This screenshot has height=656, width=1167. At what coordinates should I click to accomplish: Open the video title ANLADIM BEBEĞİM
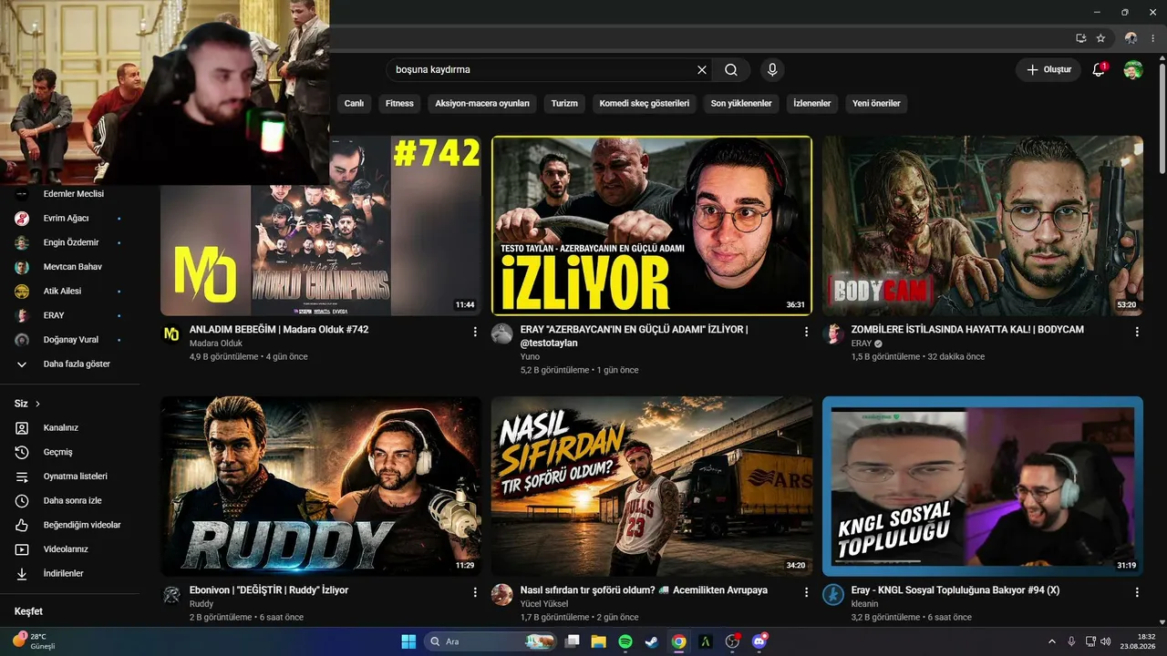pos(279,330)
